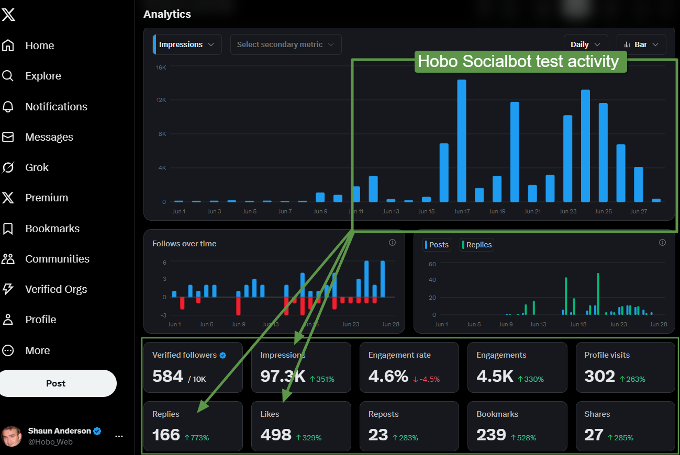Open the Notifications bell icon
680x455 pixels.
(x=8, y=107)
